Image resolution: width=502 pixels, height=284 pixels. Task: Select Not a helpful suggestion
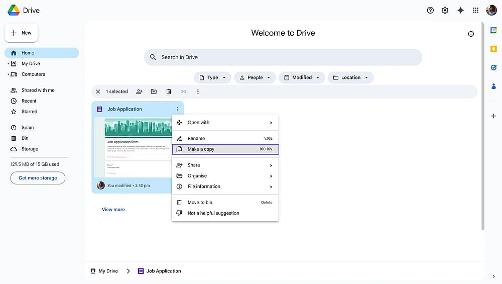pyautogui.click(x=225, y=213)
